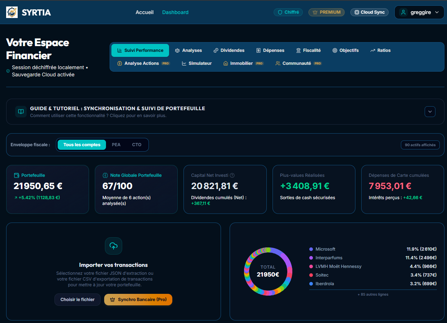This screenshot has height=323, width=447.
Task: Open the Fiscalité tab
Action: 309,50
